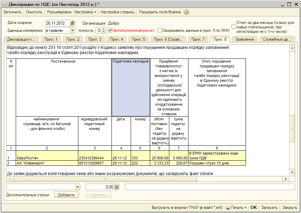Check the Отчет за два месяца option
This screenshot has width=301, height=213.
pos(234,27)
